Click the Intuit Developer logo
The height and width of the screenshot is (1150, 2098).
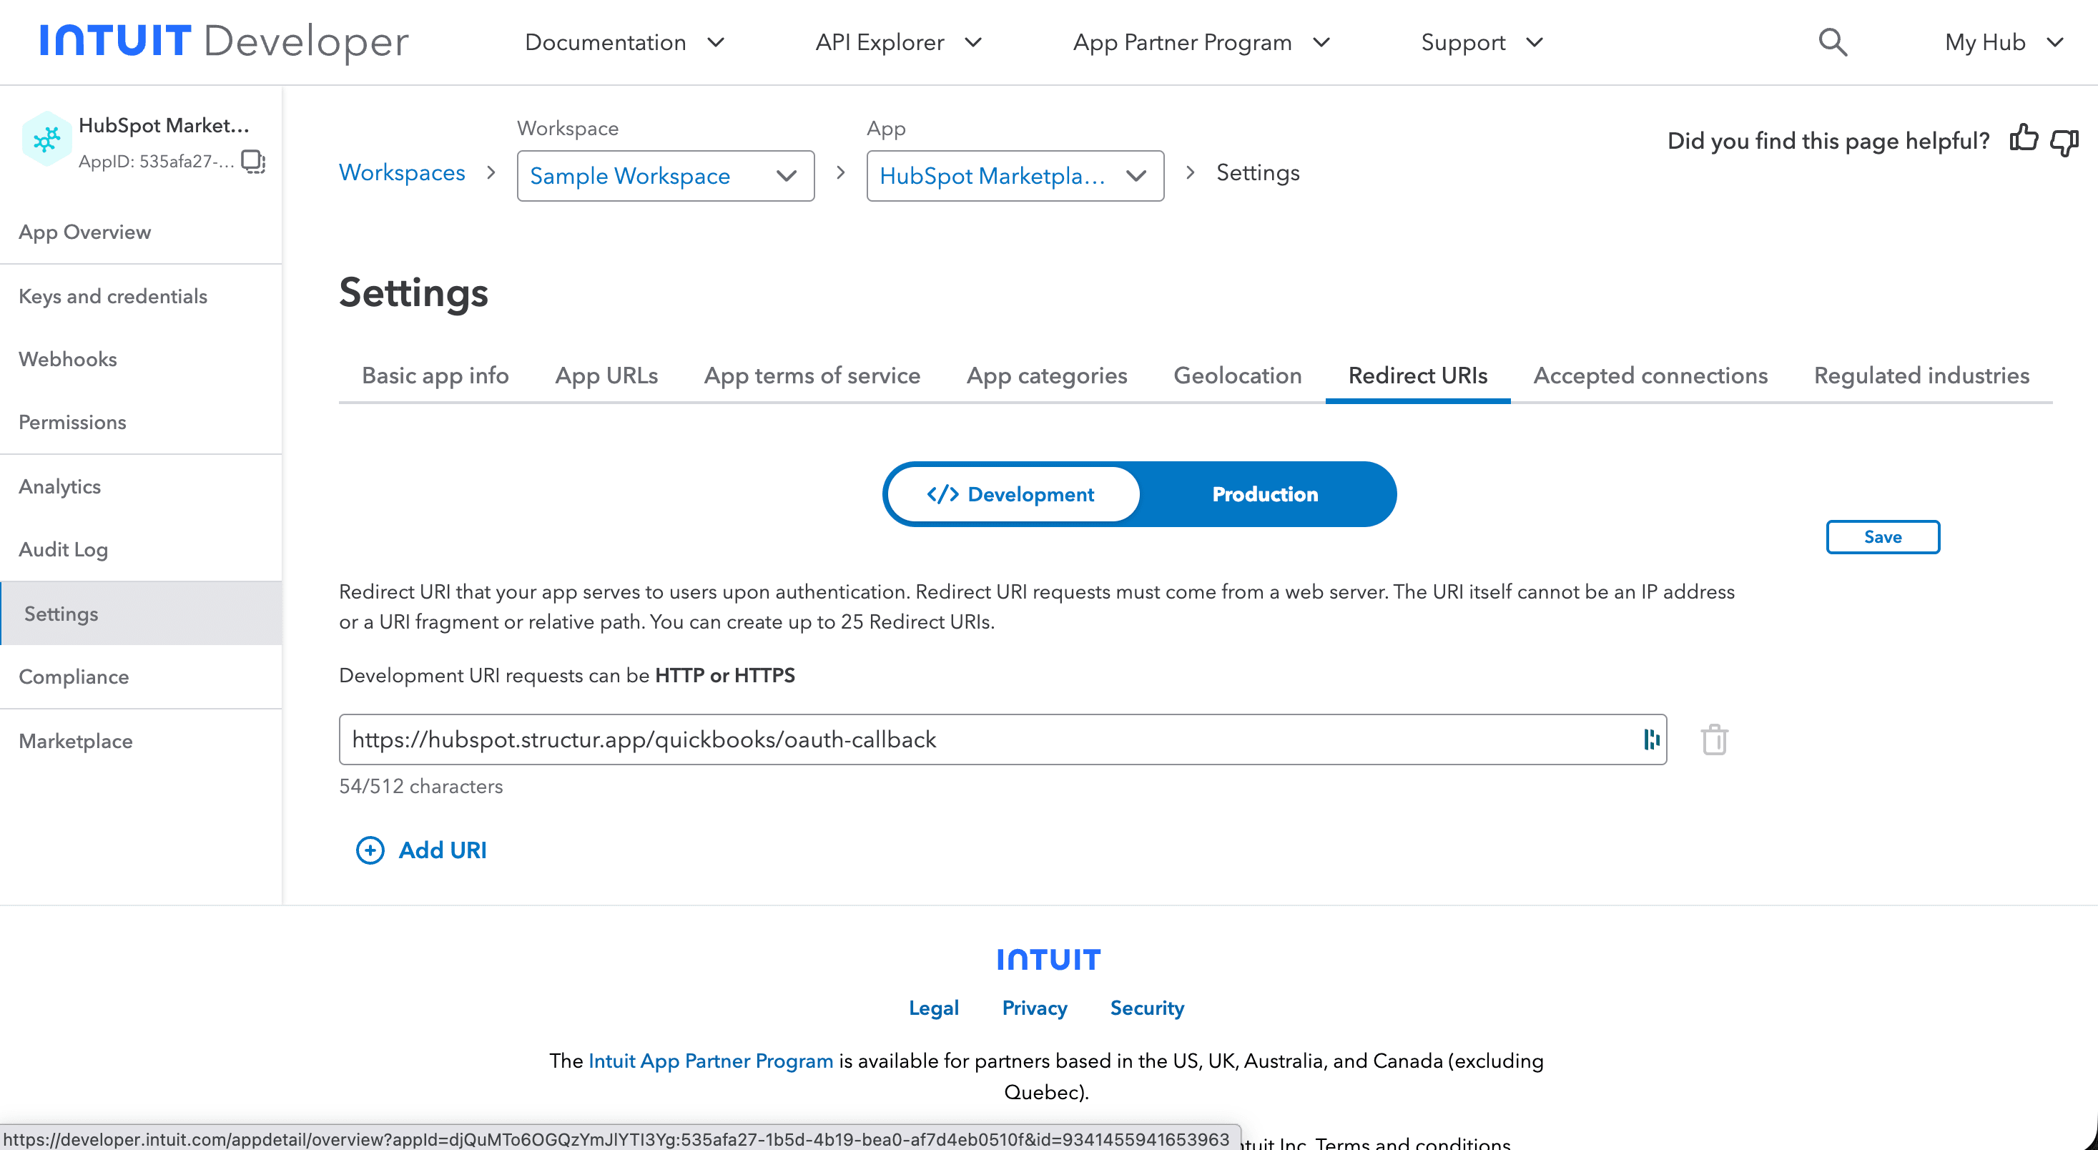(x=224, y=42)
